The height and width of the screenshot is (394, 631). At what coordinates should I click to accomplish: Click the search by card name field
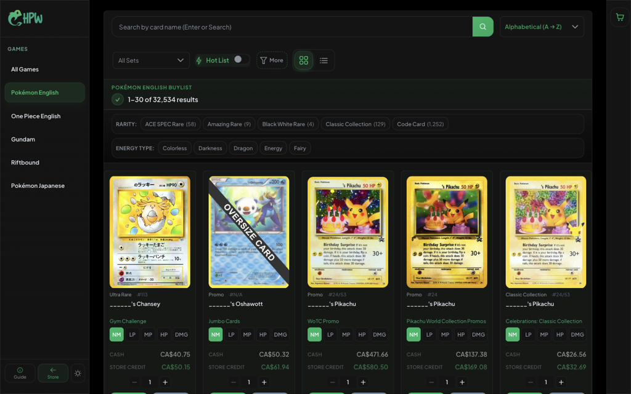tap(292, 27)
